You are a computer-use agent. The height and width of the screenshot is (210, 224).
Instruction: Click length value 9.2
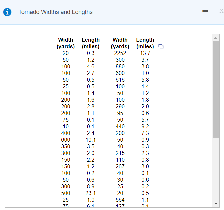(145, 127)
